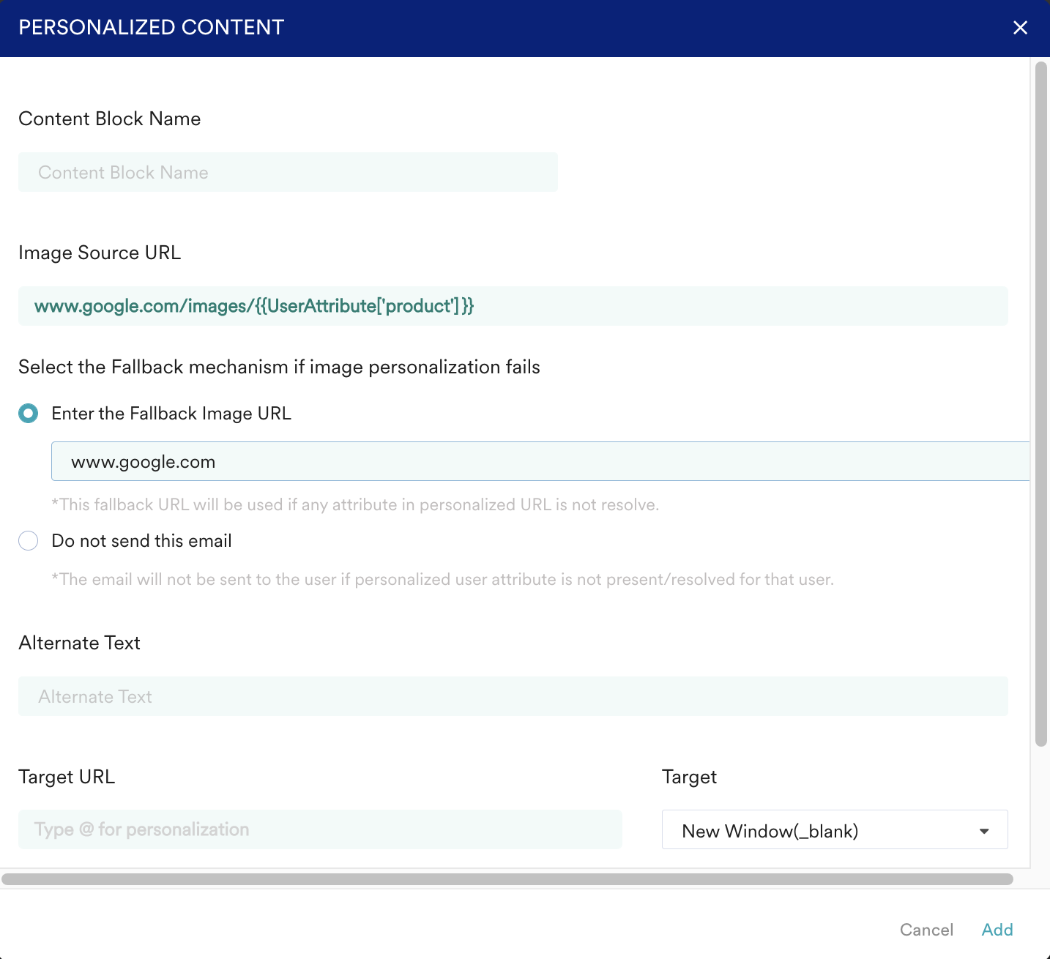The image size is (1050, 959).
Task: Click the Image Source URL input with the google.com value
Action: click(x=513, y=306)
